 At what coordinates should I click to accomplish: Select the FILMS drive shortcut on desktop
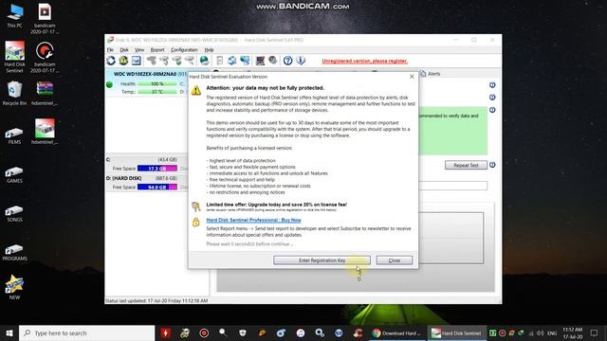(14, 135)
